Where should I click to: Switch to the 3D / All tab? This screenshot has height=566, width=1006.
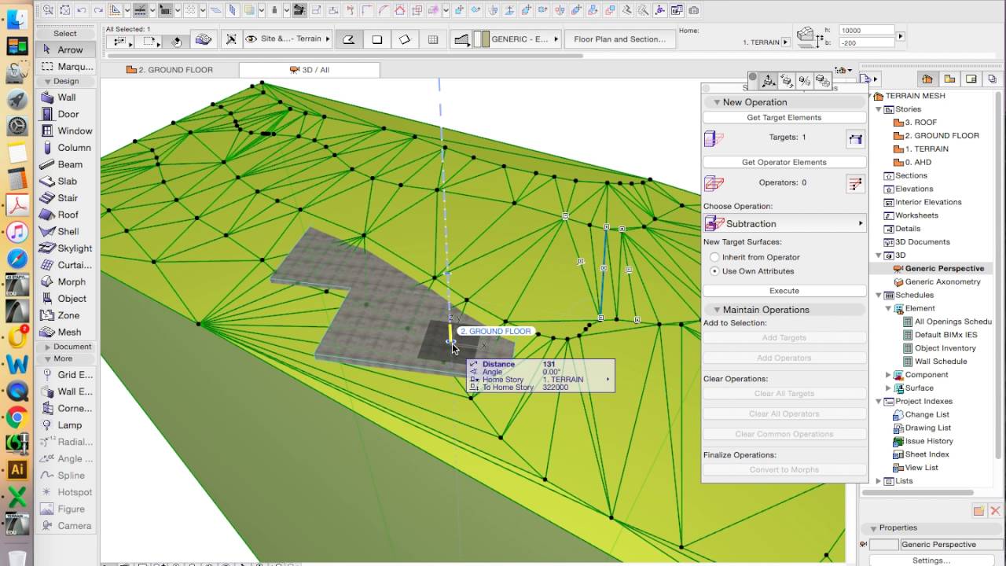tap(310, 70)
